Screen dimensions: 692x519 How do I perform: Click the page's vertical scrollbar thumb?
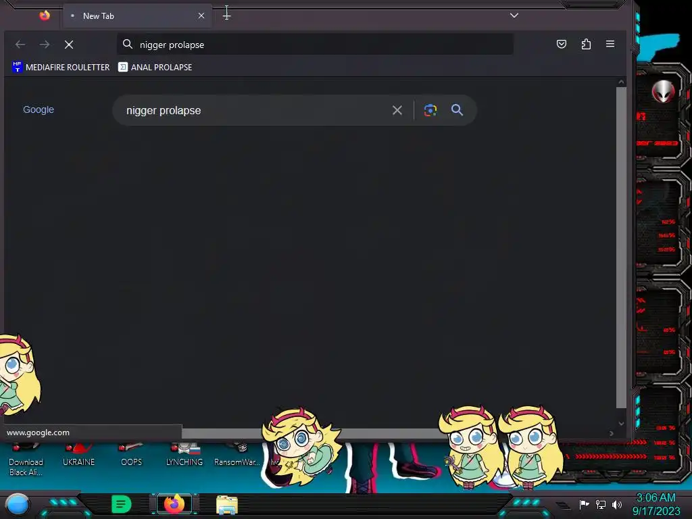tap(622, 247)
